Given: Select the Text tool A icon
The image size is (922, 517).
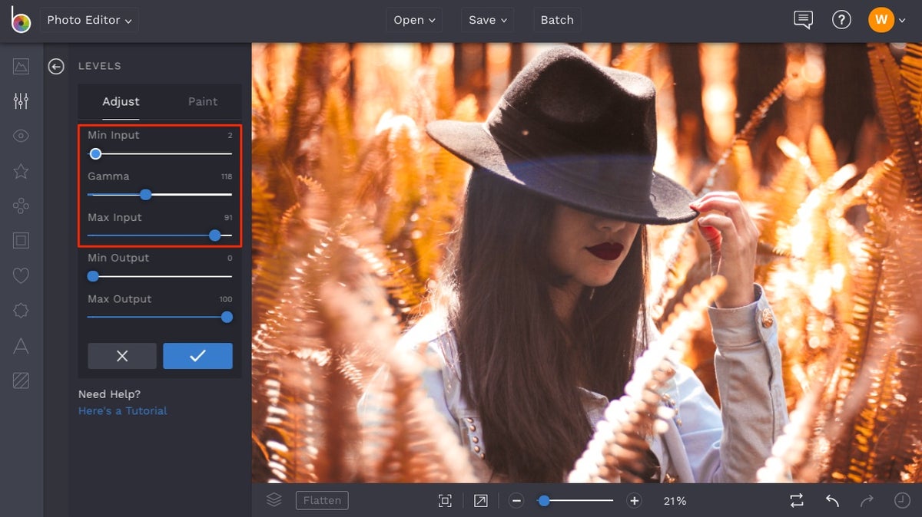Looking at the screenshot, I should coord(21,345).
